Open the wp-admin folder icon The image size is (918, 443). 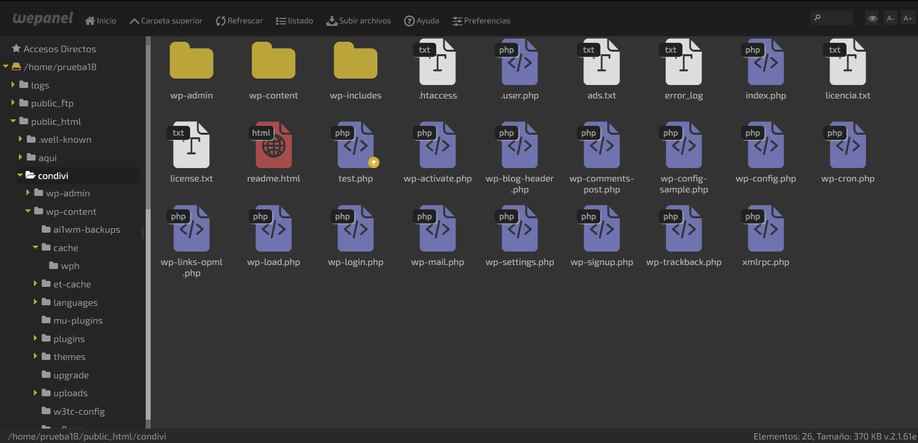pyautogui.click(x=191, y=61)
